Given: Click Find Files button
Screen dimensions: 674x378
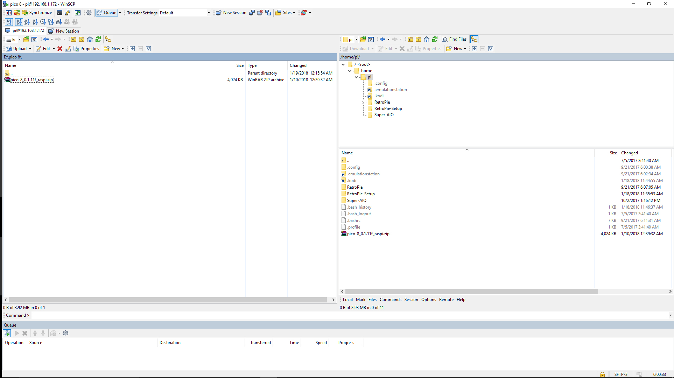Looking at the screenshot, I should [x=454, y=39].
